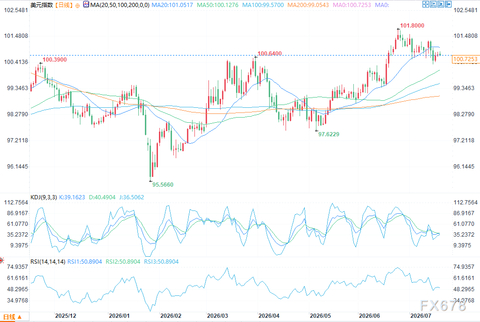480x322 pixels.
Task: Click the 101.8000 high price marker
Action: tap(412, 26)
